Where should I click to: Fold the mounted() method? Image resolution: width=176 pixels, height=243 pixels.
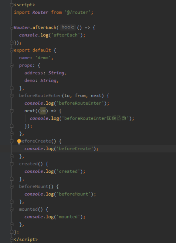click(12, 209)
